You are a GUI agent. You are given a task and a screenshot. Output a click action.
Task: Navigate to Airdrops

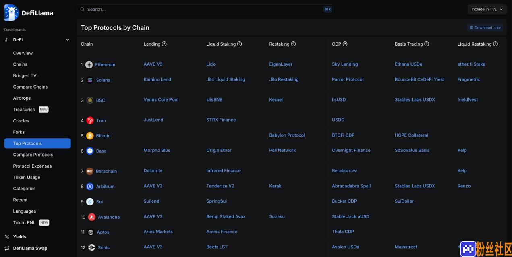[22, 98]
